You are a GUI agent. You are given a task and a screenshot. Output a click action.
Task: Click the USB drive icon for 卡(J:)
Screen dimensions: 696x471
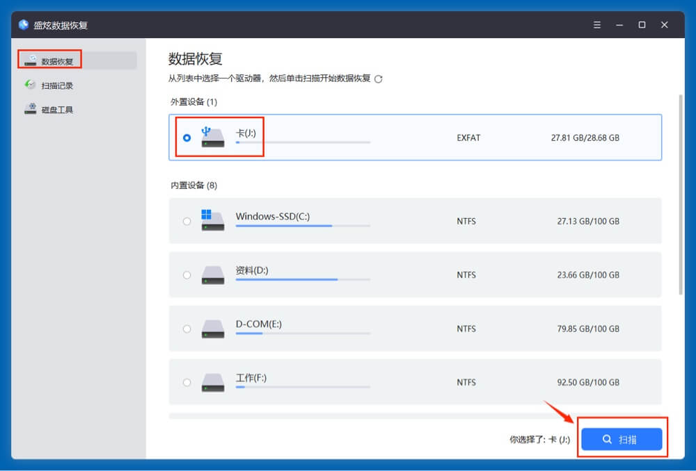pos(212,137)
